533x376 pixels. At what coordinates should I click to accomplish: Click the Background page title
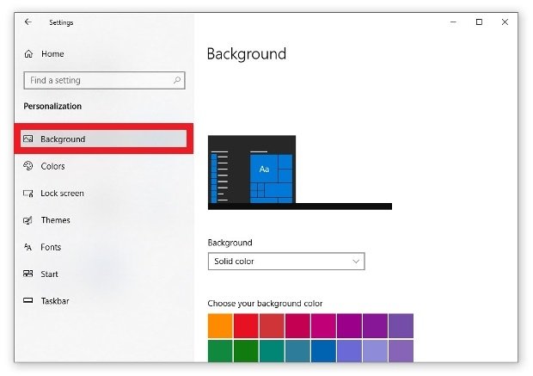pos(247,54)
